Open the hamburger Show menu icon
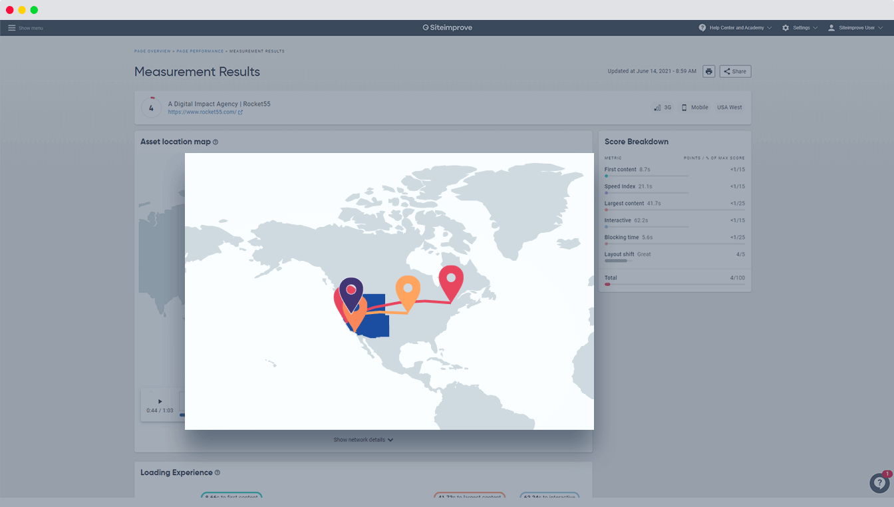This screenshot has height=507, width=894. tap(11, 28)
